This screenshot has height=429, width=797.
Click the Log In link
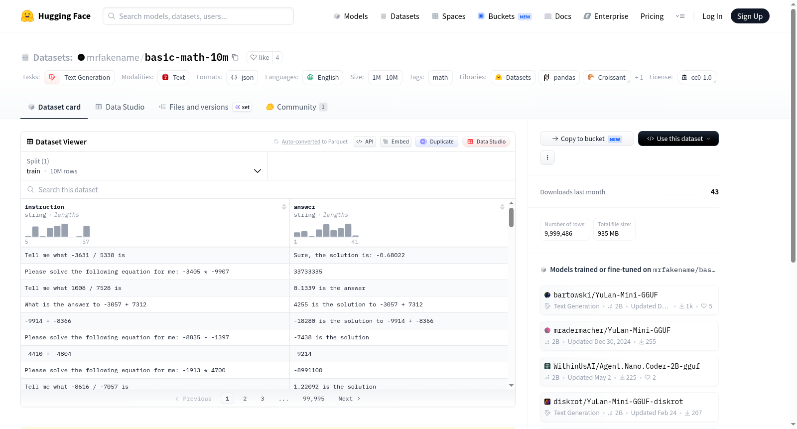click(x=712, y=16)
